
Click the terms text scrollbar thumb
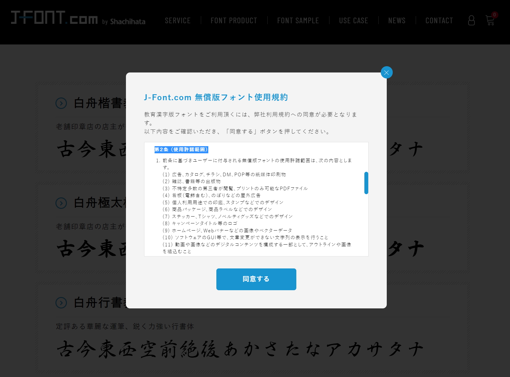[366, 183]
